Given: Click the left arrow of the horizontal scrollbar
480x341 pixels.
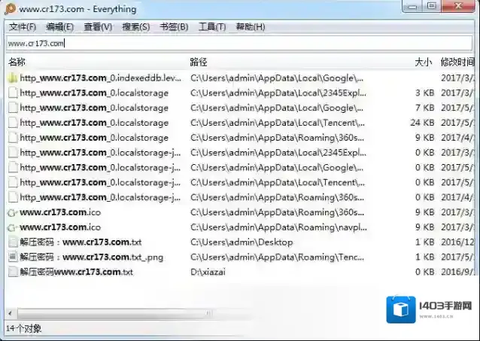Looking at the screenshot, I should point(10,313).
